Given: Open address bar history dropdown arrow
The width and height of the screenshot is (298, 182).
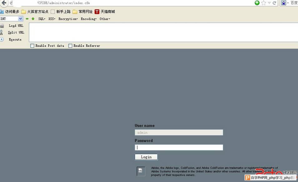Looking at the screenshot, I should click(269, 3).
